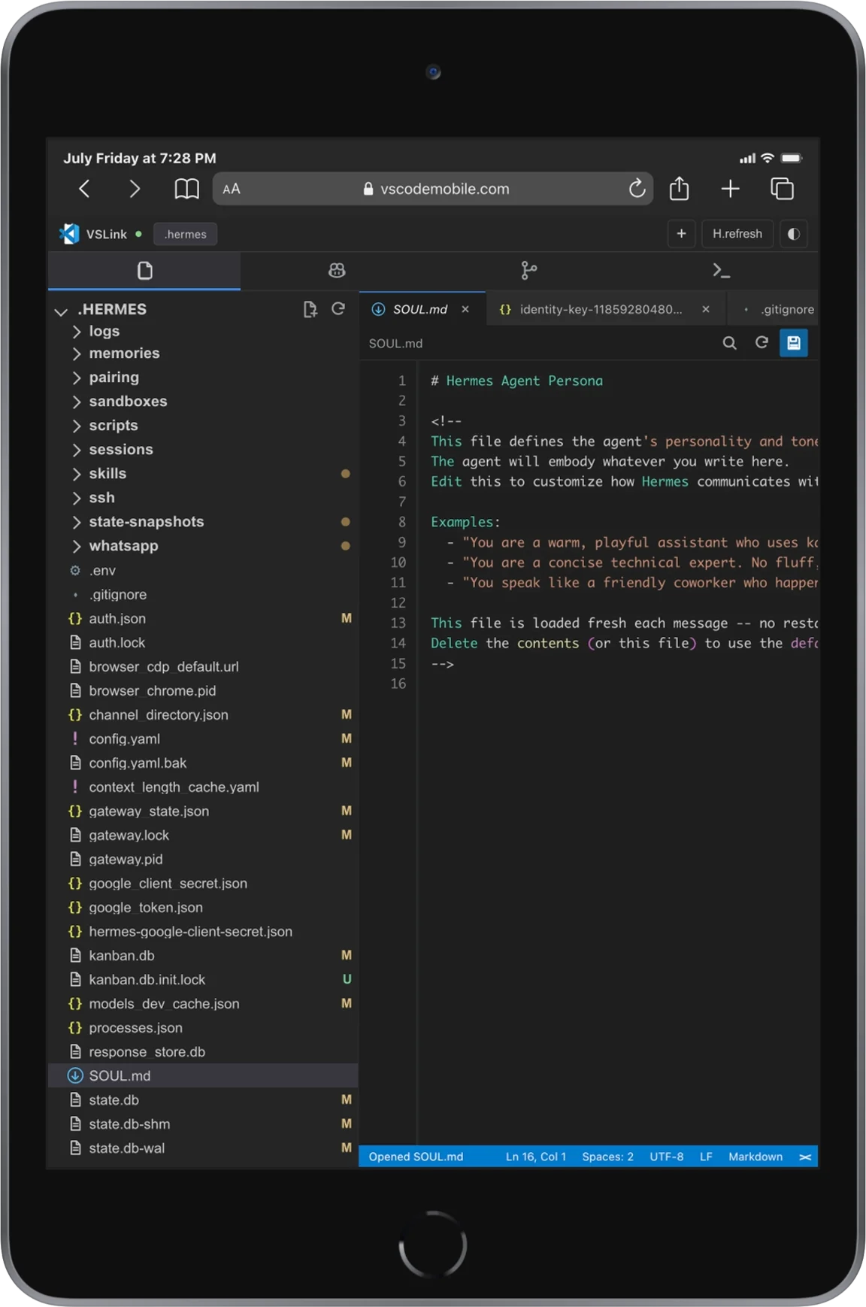The height and width of the screenshot is (1307, 866).
Task: Expand the sessions folder
Action: pos(203,450)
